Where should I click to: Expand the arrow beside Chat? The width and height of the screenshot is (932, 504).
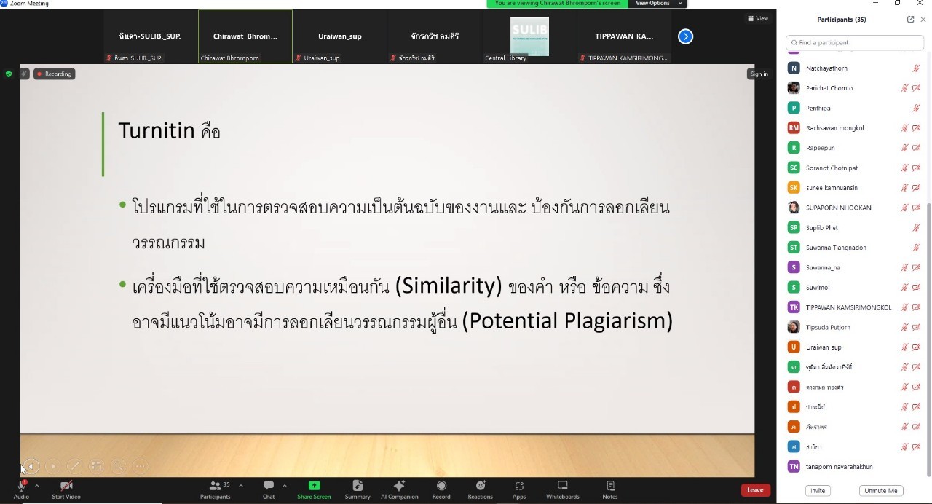[x=285, y=485]
